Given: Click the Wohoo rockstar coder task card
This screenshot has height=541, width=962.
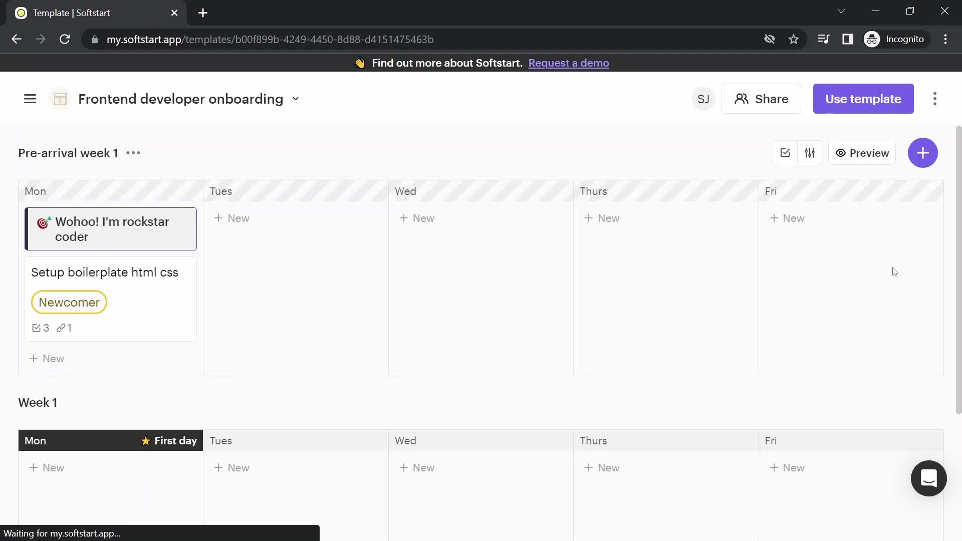Looking at the screenshot, I should (111, 229).
